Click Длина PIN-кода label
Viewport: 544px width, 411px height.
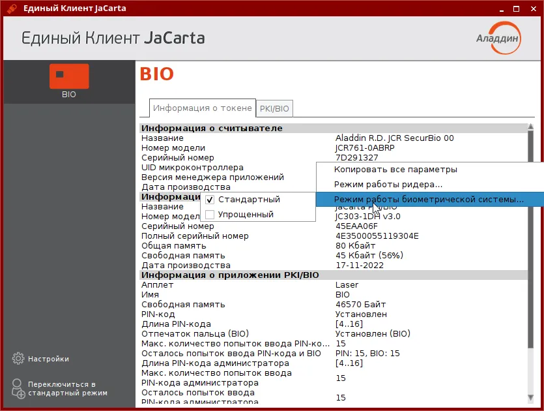(176, 324)
